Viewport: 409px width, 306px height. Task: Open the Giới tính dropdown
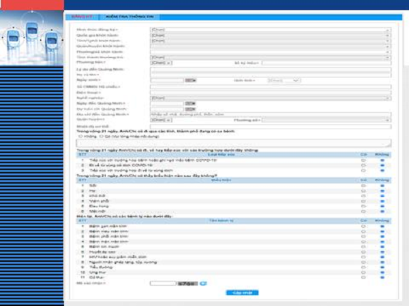(x=284, y=80)
